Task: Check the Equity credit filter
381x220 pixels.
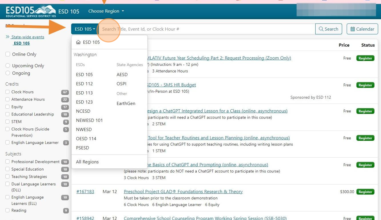Action: coord(7,107)
